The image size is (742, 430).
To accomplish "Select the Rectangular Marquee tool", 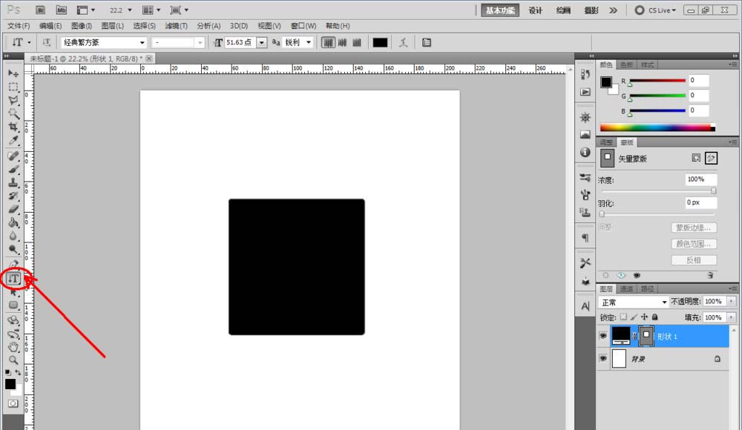I will 13,87.
